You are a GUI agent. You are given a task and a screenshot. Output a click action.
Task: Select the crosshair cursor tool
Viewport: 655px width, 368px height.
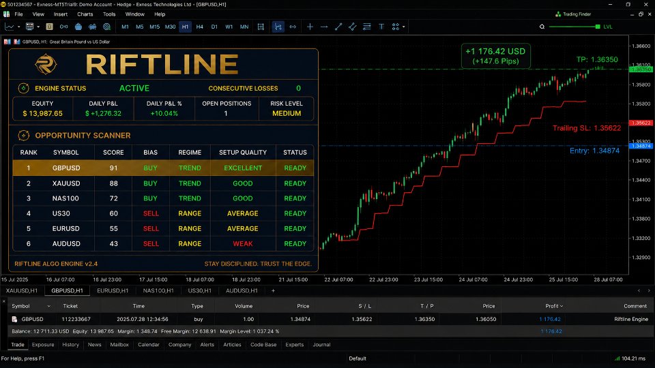pyautogui.click(x=310, y=27)
